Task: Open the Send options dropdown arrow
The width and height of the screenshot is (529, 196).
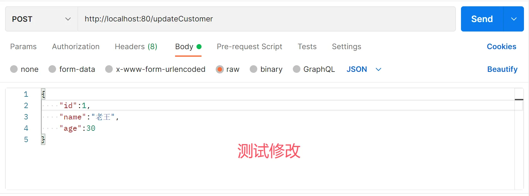Action: [514, 19]
